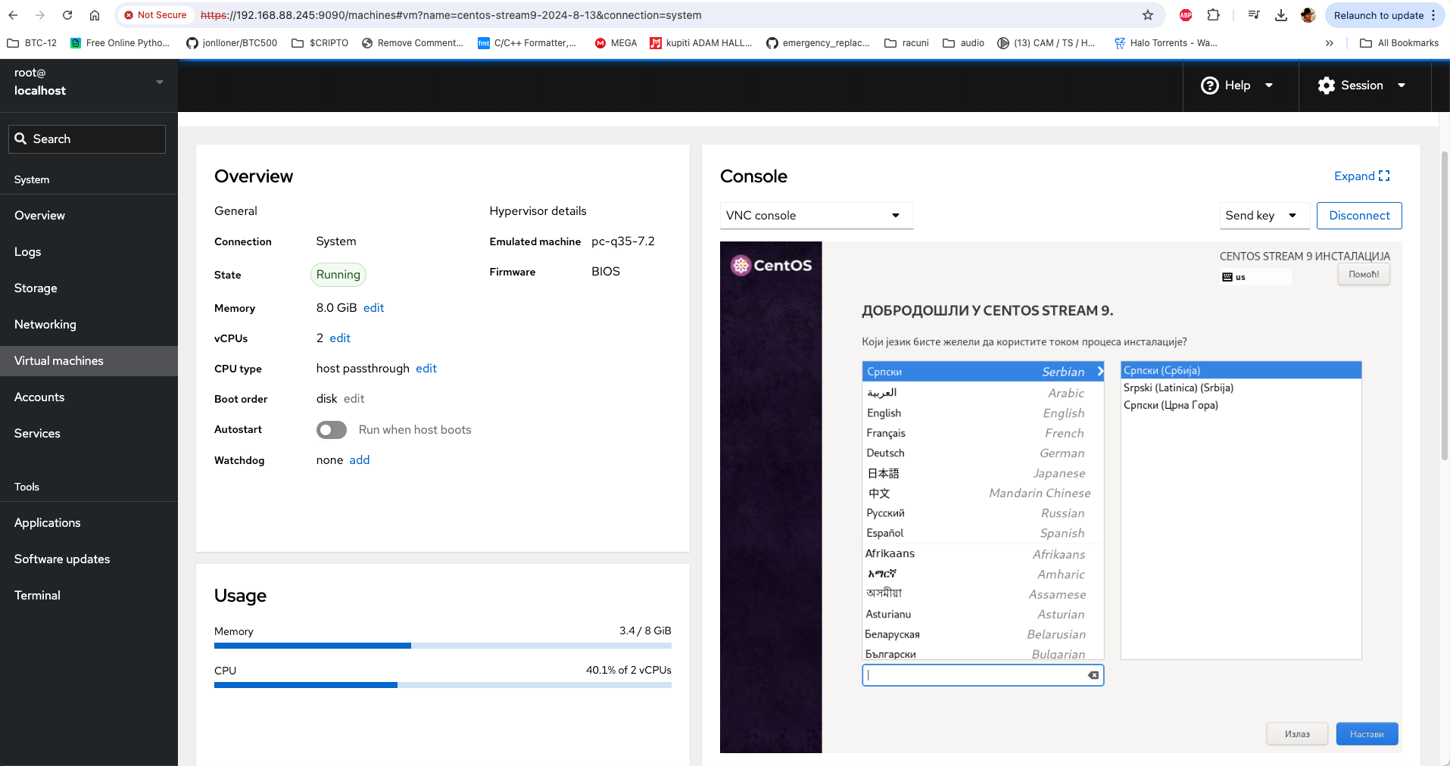1450x766 pixels.
Task: Expand the Session dropdown caret
Action: [x=1402, y=86]
